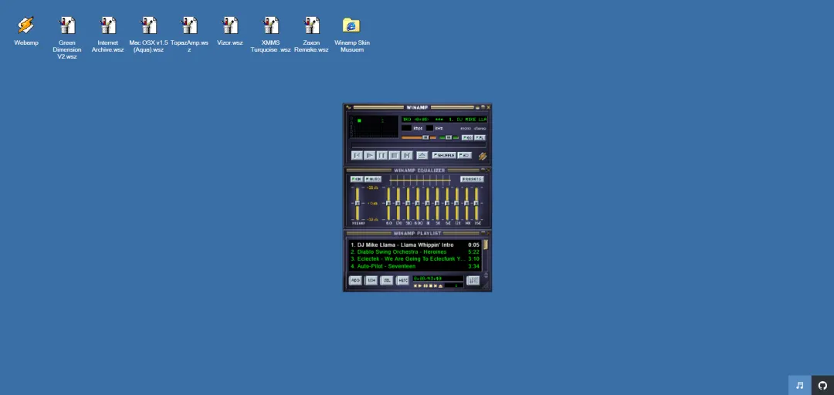
Task: Click the volume slider in main window
Action: 419,137
